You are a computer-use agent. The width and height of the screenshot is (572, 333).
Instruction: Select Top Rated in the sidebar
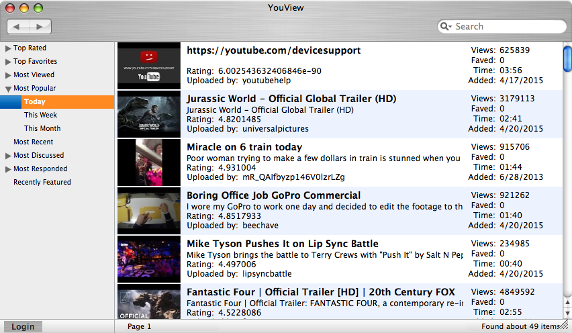click(x=30, y=48)
